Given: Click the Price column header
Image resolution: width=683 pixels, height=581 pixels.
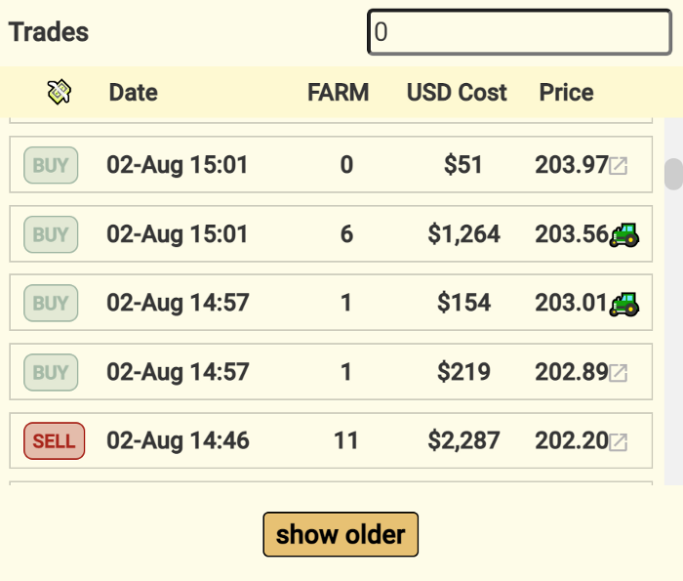Looking at the screenshot, I should pos(566,93).
